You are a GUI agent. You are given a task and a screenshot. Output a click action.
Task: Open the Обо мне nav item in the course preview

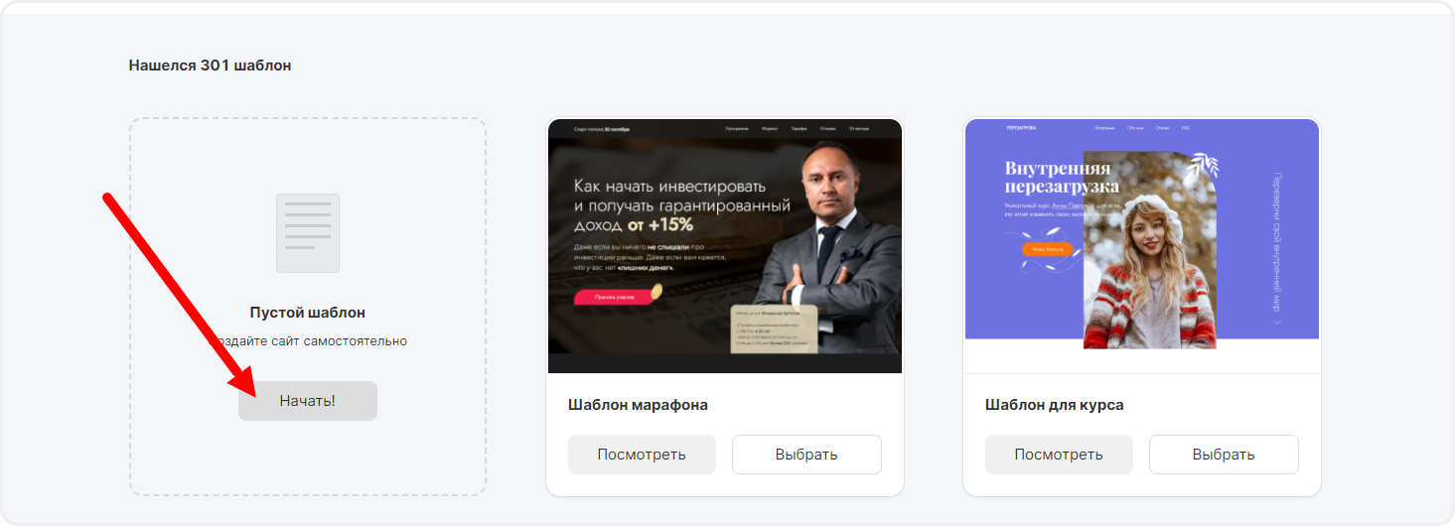coord(1134,128)
